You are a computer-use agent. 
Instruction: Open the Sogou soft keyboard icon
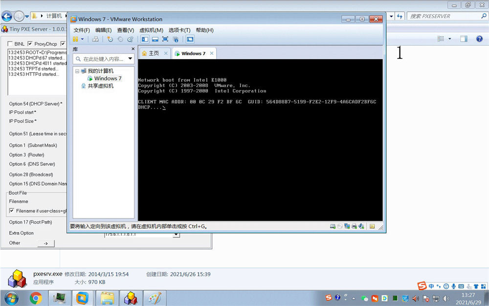point(461,286)
